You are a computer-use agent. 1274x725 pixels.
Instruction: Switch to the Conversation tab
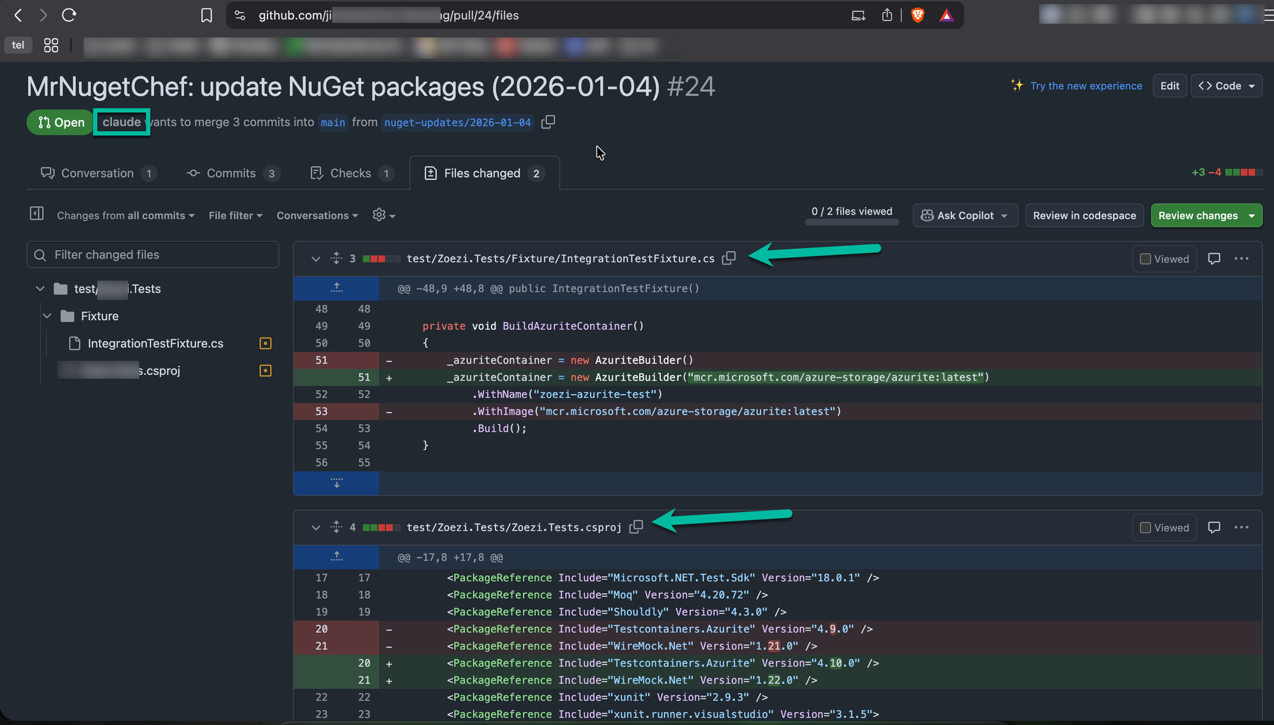pos(97,173)
